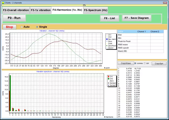Open the F3-1x vibration tab

pos(41,10)
